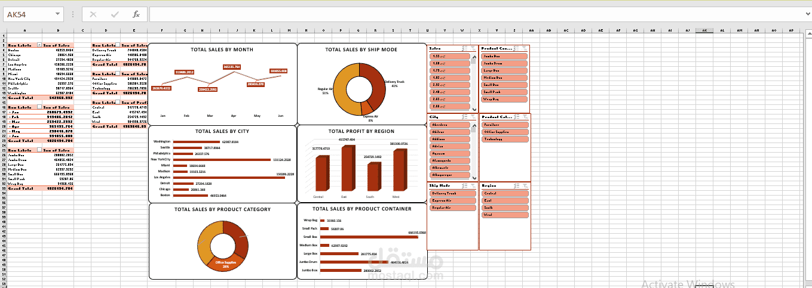Select Express Air in Ship Mode slicer
The height and width of the screenshot is (288, 812).
tap(452, 200)
